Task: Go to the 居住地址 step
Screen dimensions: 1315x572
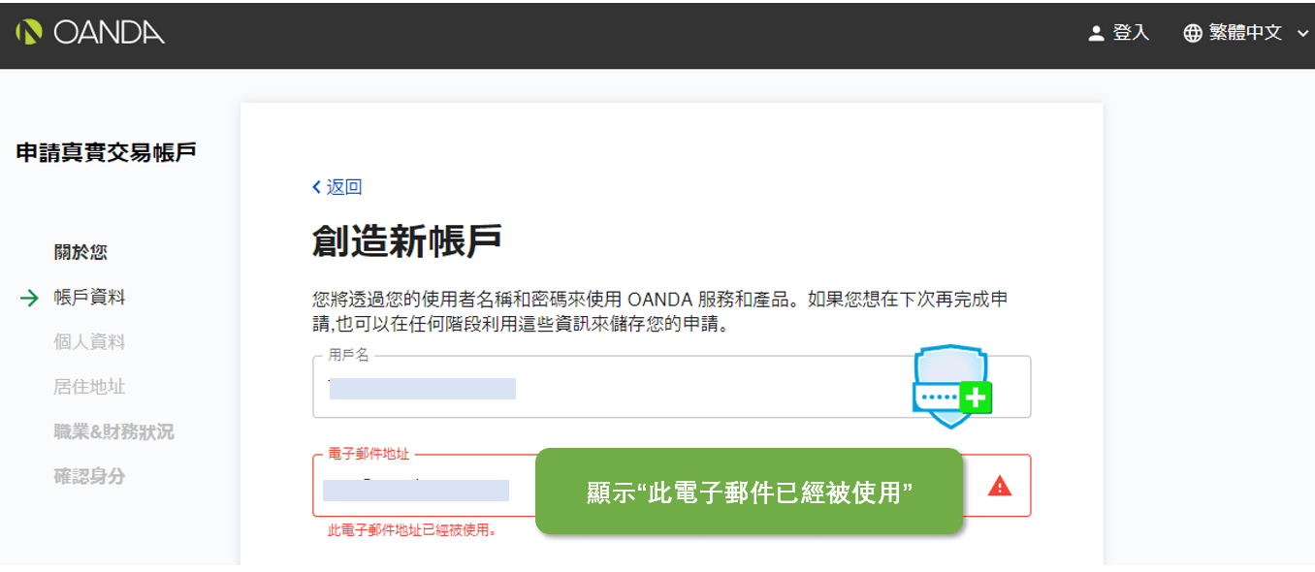Action: pos(89,387)
